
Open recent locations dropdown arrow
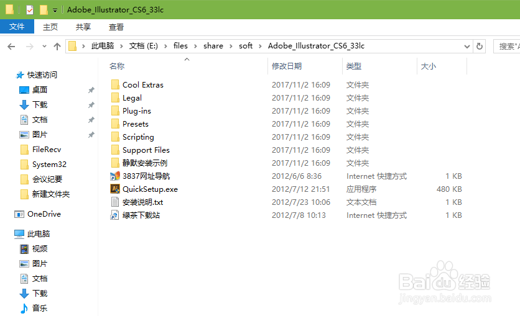44,47
